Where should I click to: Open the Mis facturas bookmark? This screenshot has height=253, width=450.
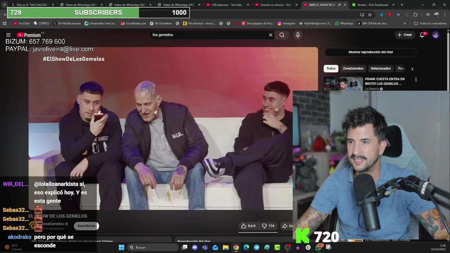tap(199, 24)
